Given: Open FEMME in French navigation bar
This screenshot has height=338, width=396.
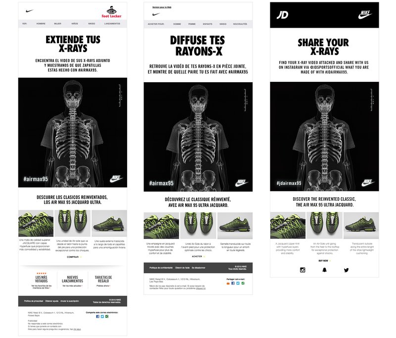Looking at the screenshot, I should click(192, 24).
